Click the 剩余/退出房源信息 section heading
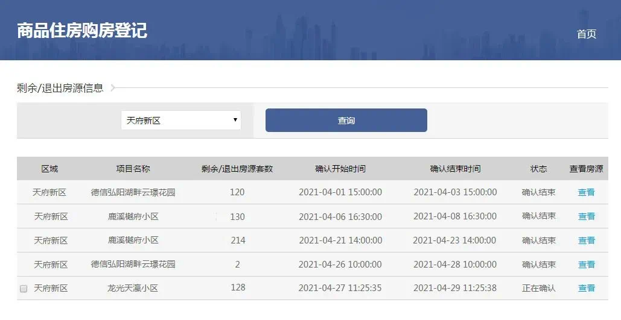The width and height of the screenshot is (621, 320). (x=60, y=88)
